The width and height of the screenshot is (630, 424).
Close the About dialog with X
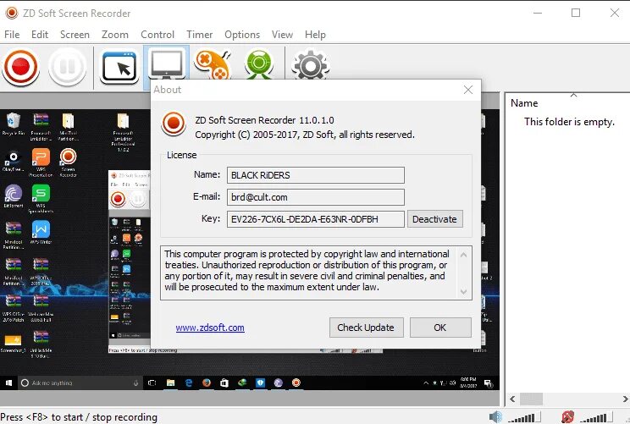tap(468, 90)
